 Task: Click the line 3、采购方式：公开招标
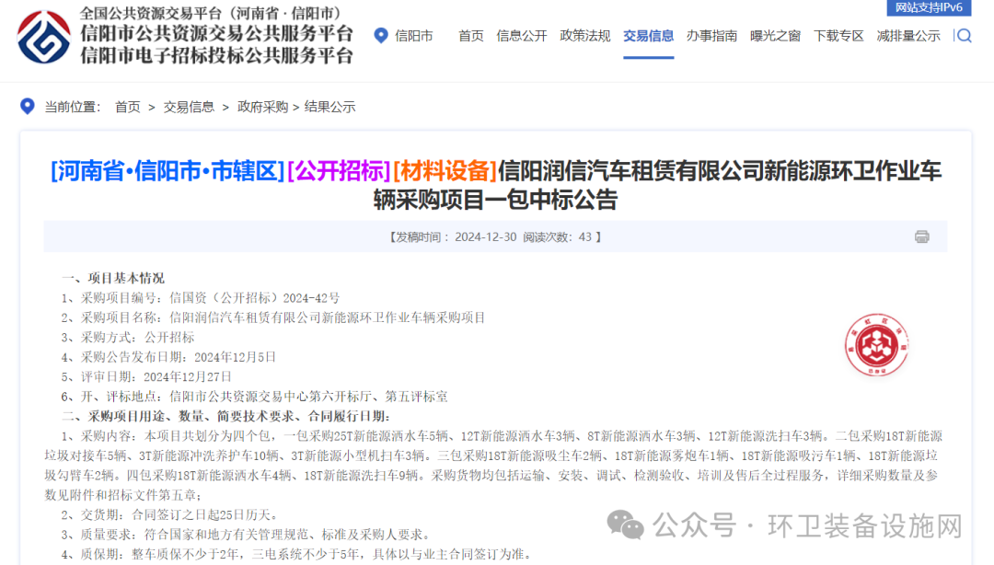pyautogui.click(x=128, y=338)
